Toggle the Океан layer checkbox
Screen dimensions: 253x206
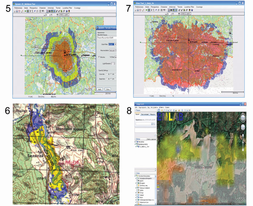pos(137,197)
